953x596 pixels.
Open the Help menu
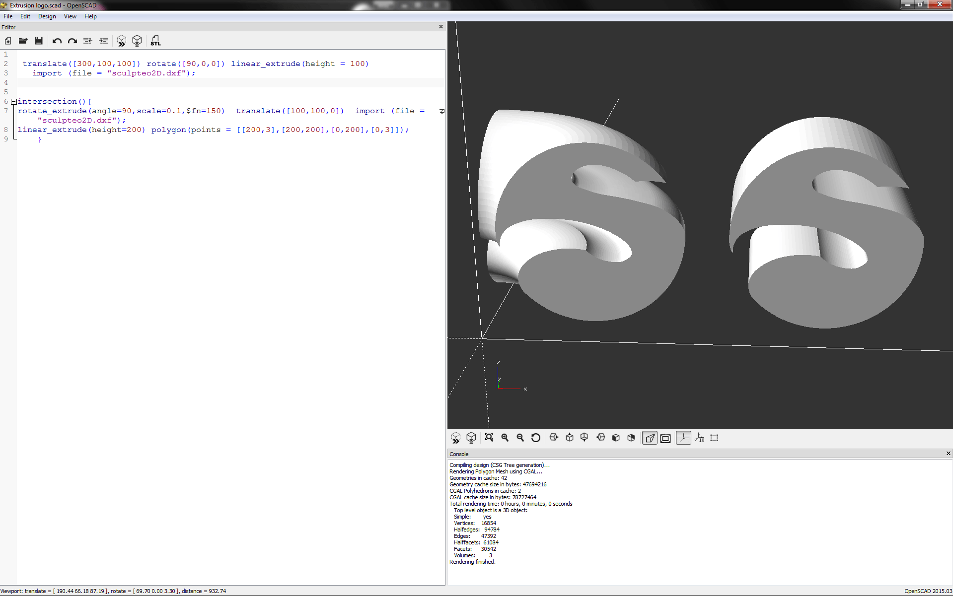tap(90, 16)
